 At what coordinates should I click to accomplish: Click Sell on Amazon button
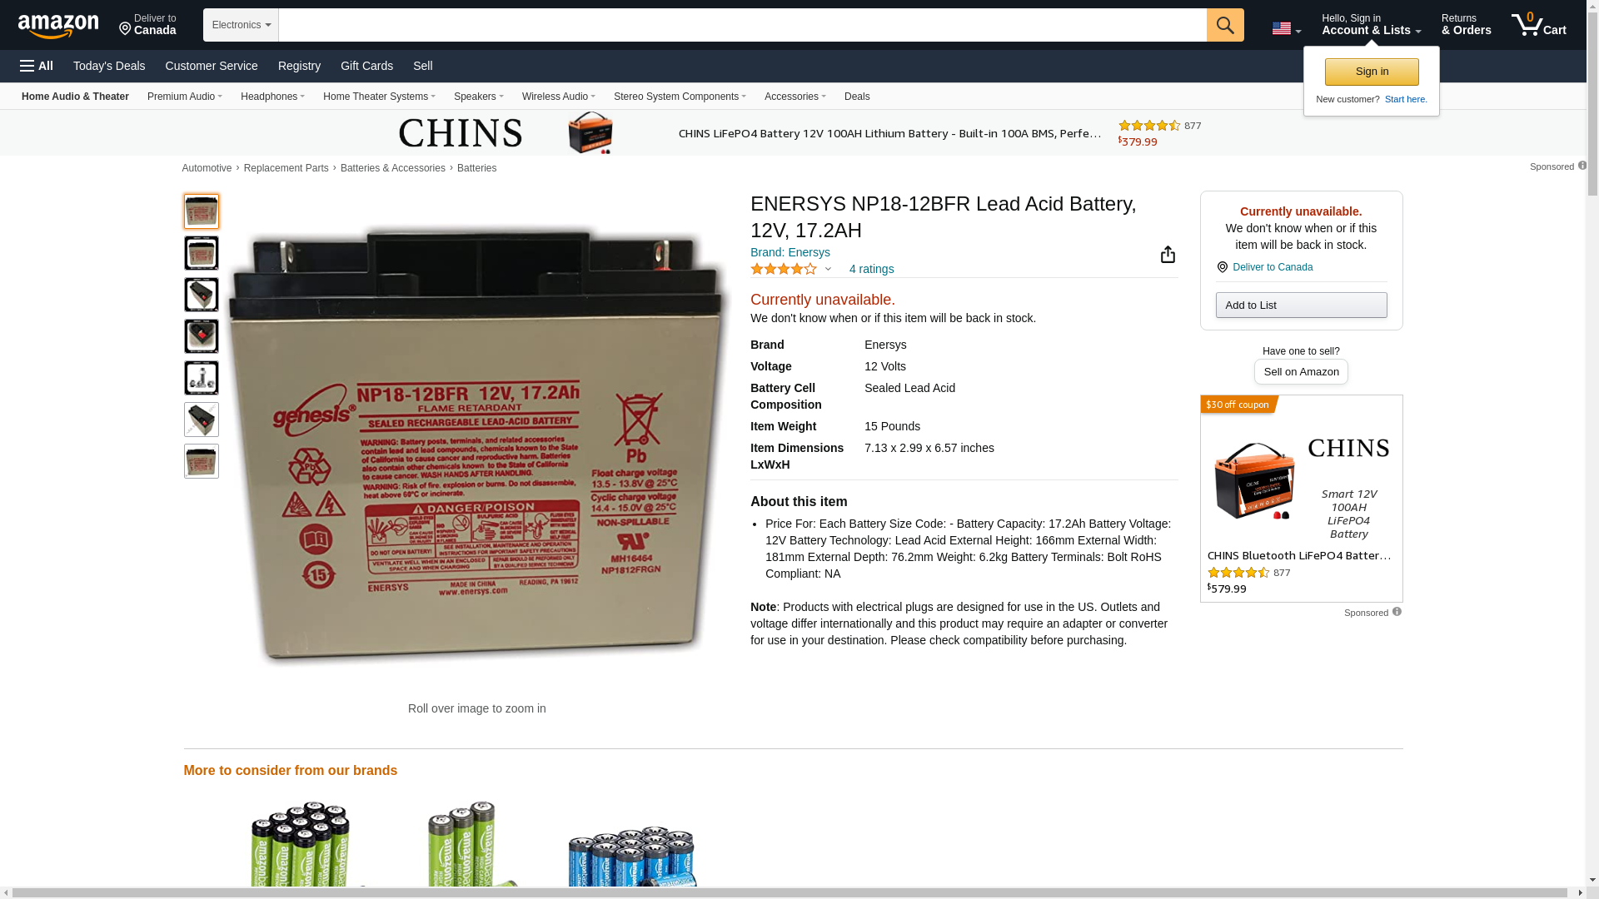pyautogui.click(x=1301, y=372)
